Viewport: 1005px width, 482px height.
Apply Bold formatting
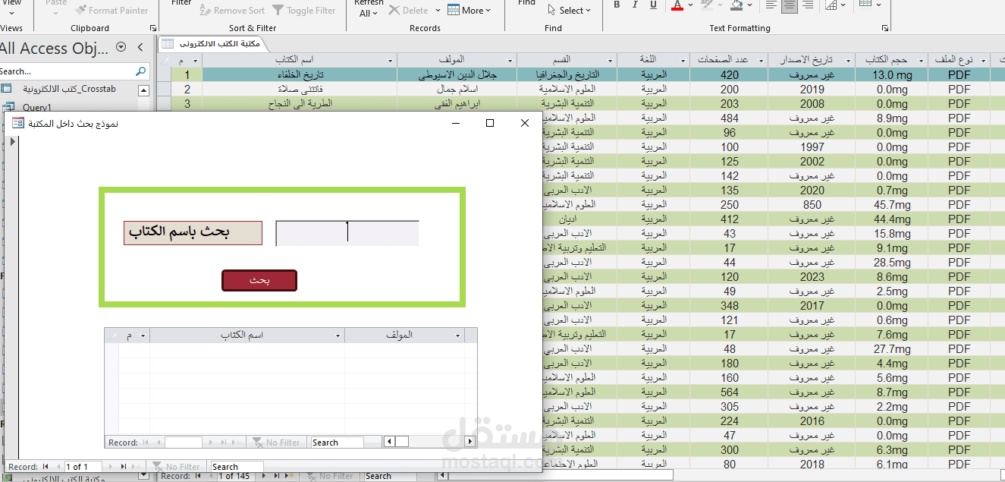tap(617, 5)
